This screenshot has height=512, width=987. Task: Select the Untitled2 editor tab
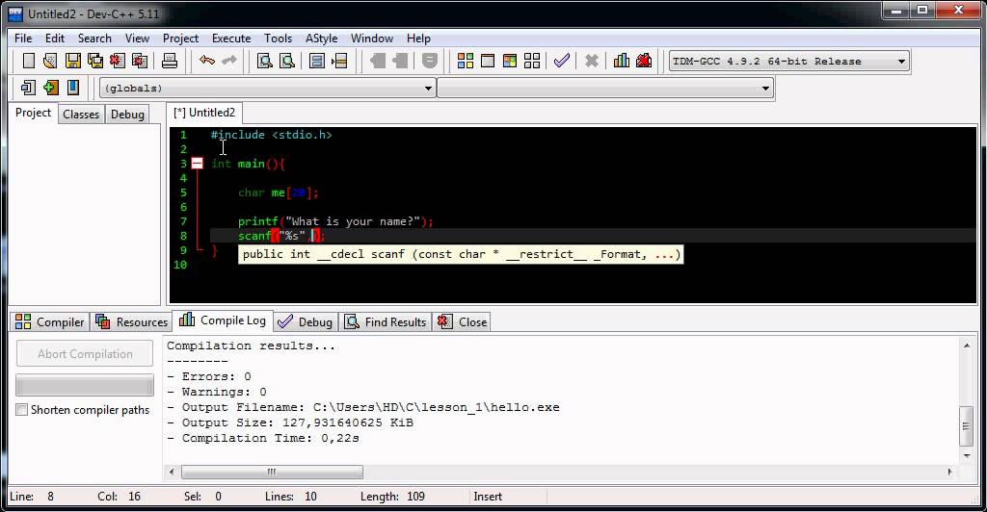pyautogui.click(x=204, y=113)
